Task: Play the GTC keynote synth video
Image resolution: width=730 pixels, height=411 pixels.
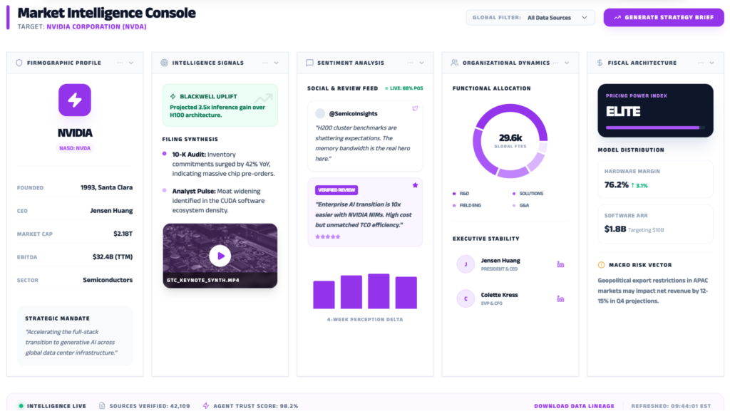Action: click(220, 255)
